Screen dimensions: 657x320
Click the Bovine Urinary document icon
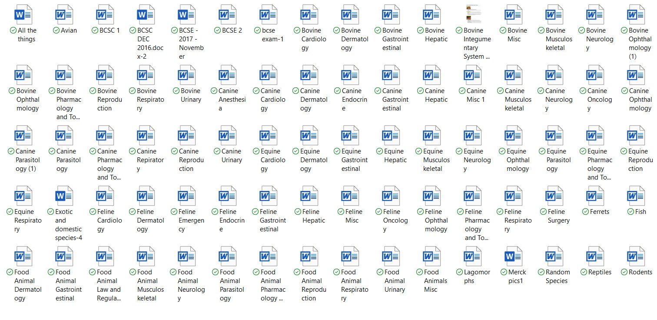click(x=187, y=75)
